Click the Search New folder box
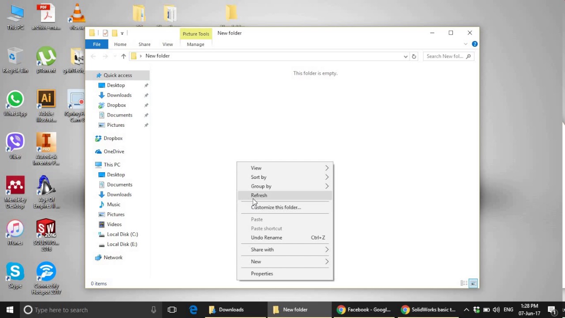The image size is (565, 318). pos(449,56)
